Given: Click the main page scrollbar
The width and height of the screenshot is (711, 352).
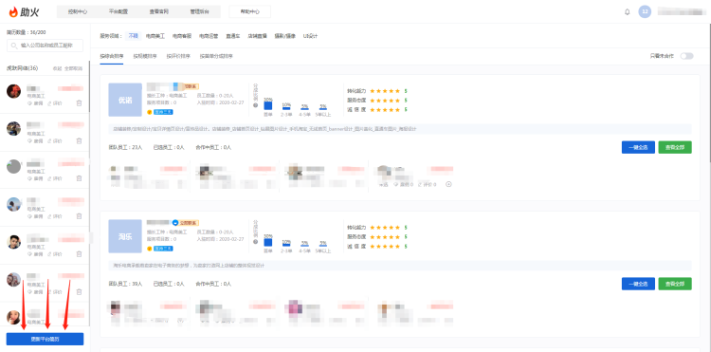Looking at the screenshot, I should point(709,93).
